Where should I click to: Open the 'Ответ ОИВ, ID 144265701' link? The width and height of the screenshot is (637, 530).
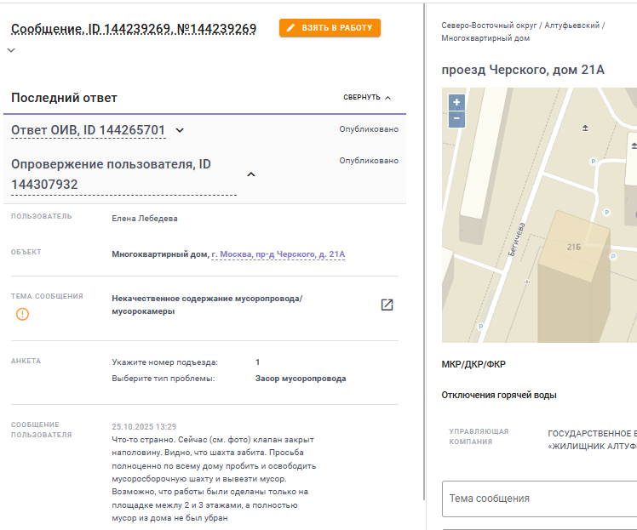[89, 130]
